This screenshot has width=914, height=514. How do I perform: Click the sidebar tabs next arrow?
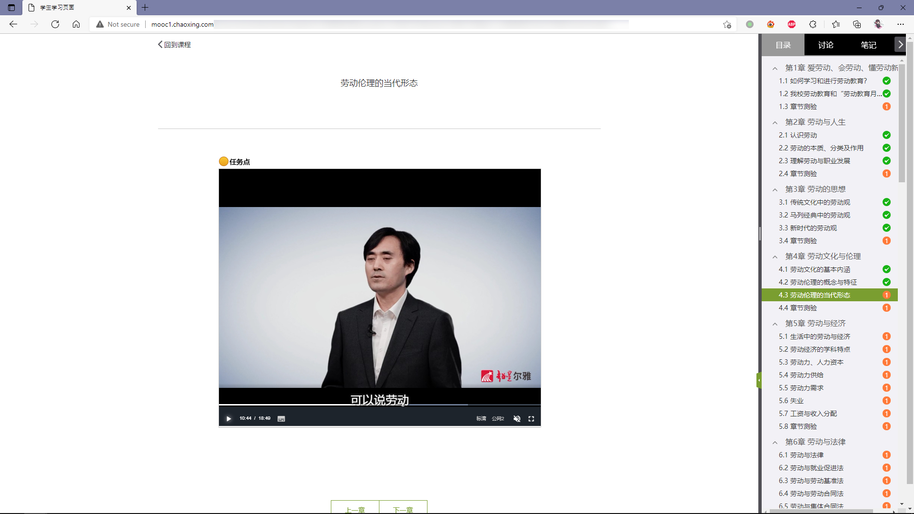click(900, 44)
